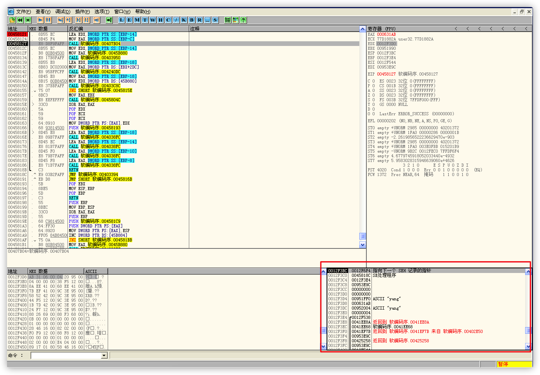Click the 寄存器 (FPU) header to switch view
Viewport: 540px width, 375px height.
click(x=382, y=29)
